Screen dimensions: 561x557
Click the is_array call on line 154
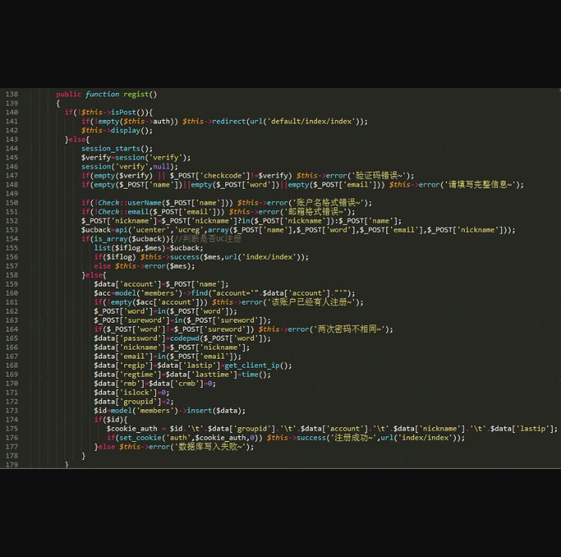click(x=105, y=239)
